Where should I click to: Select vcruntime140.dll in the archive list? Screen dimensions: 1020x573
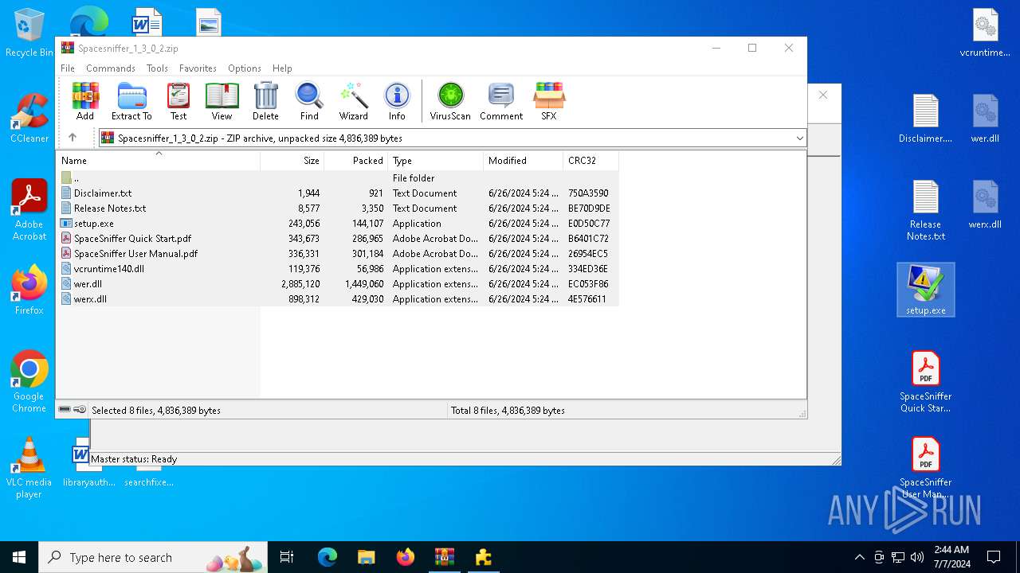pos(338,269)
